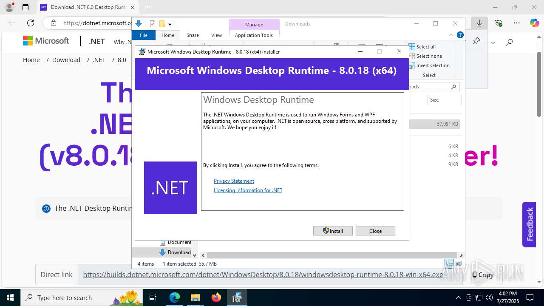The width and height of the screenshot is (544, 306).
Task: Open the File tab in File Explorer
Action: point(144,35)
